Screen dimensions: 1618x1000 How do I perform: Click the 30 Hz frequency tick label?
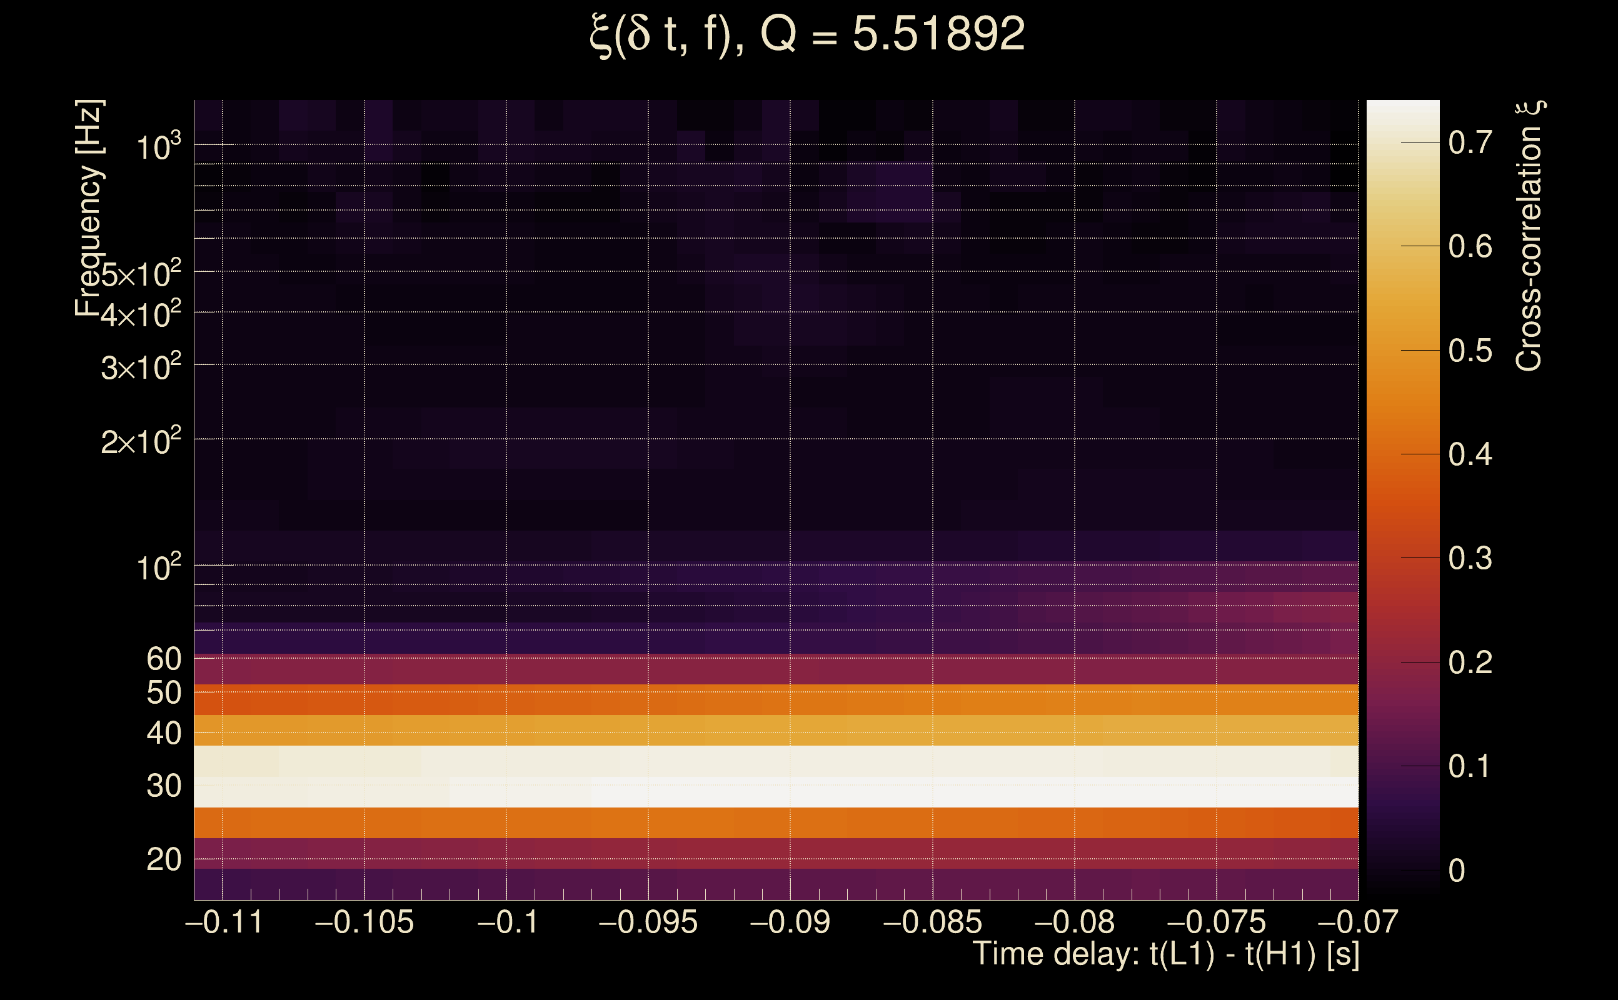click(163, 786)
